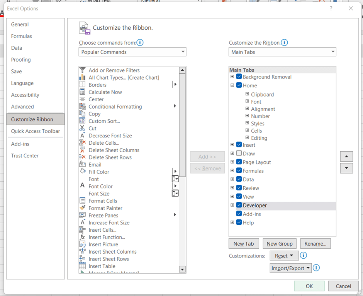Uncheck the Background Removal tab checkbox
363x296 pixels.
[239, 77]
